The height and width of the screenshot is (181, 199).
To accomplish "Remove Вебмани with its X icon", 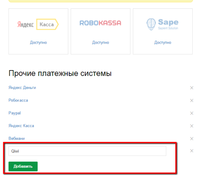I will click(192, 139).
